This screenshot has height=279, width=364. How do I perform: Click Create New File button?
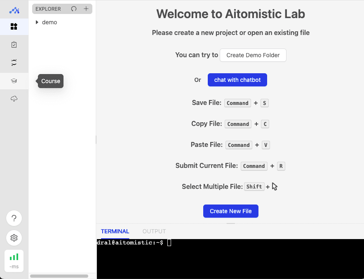[x=231, y=211]
